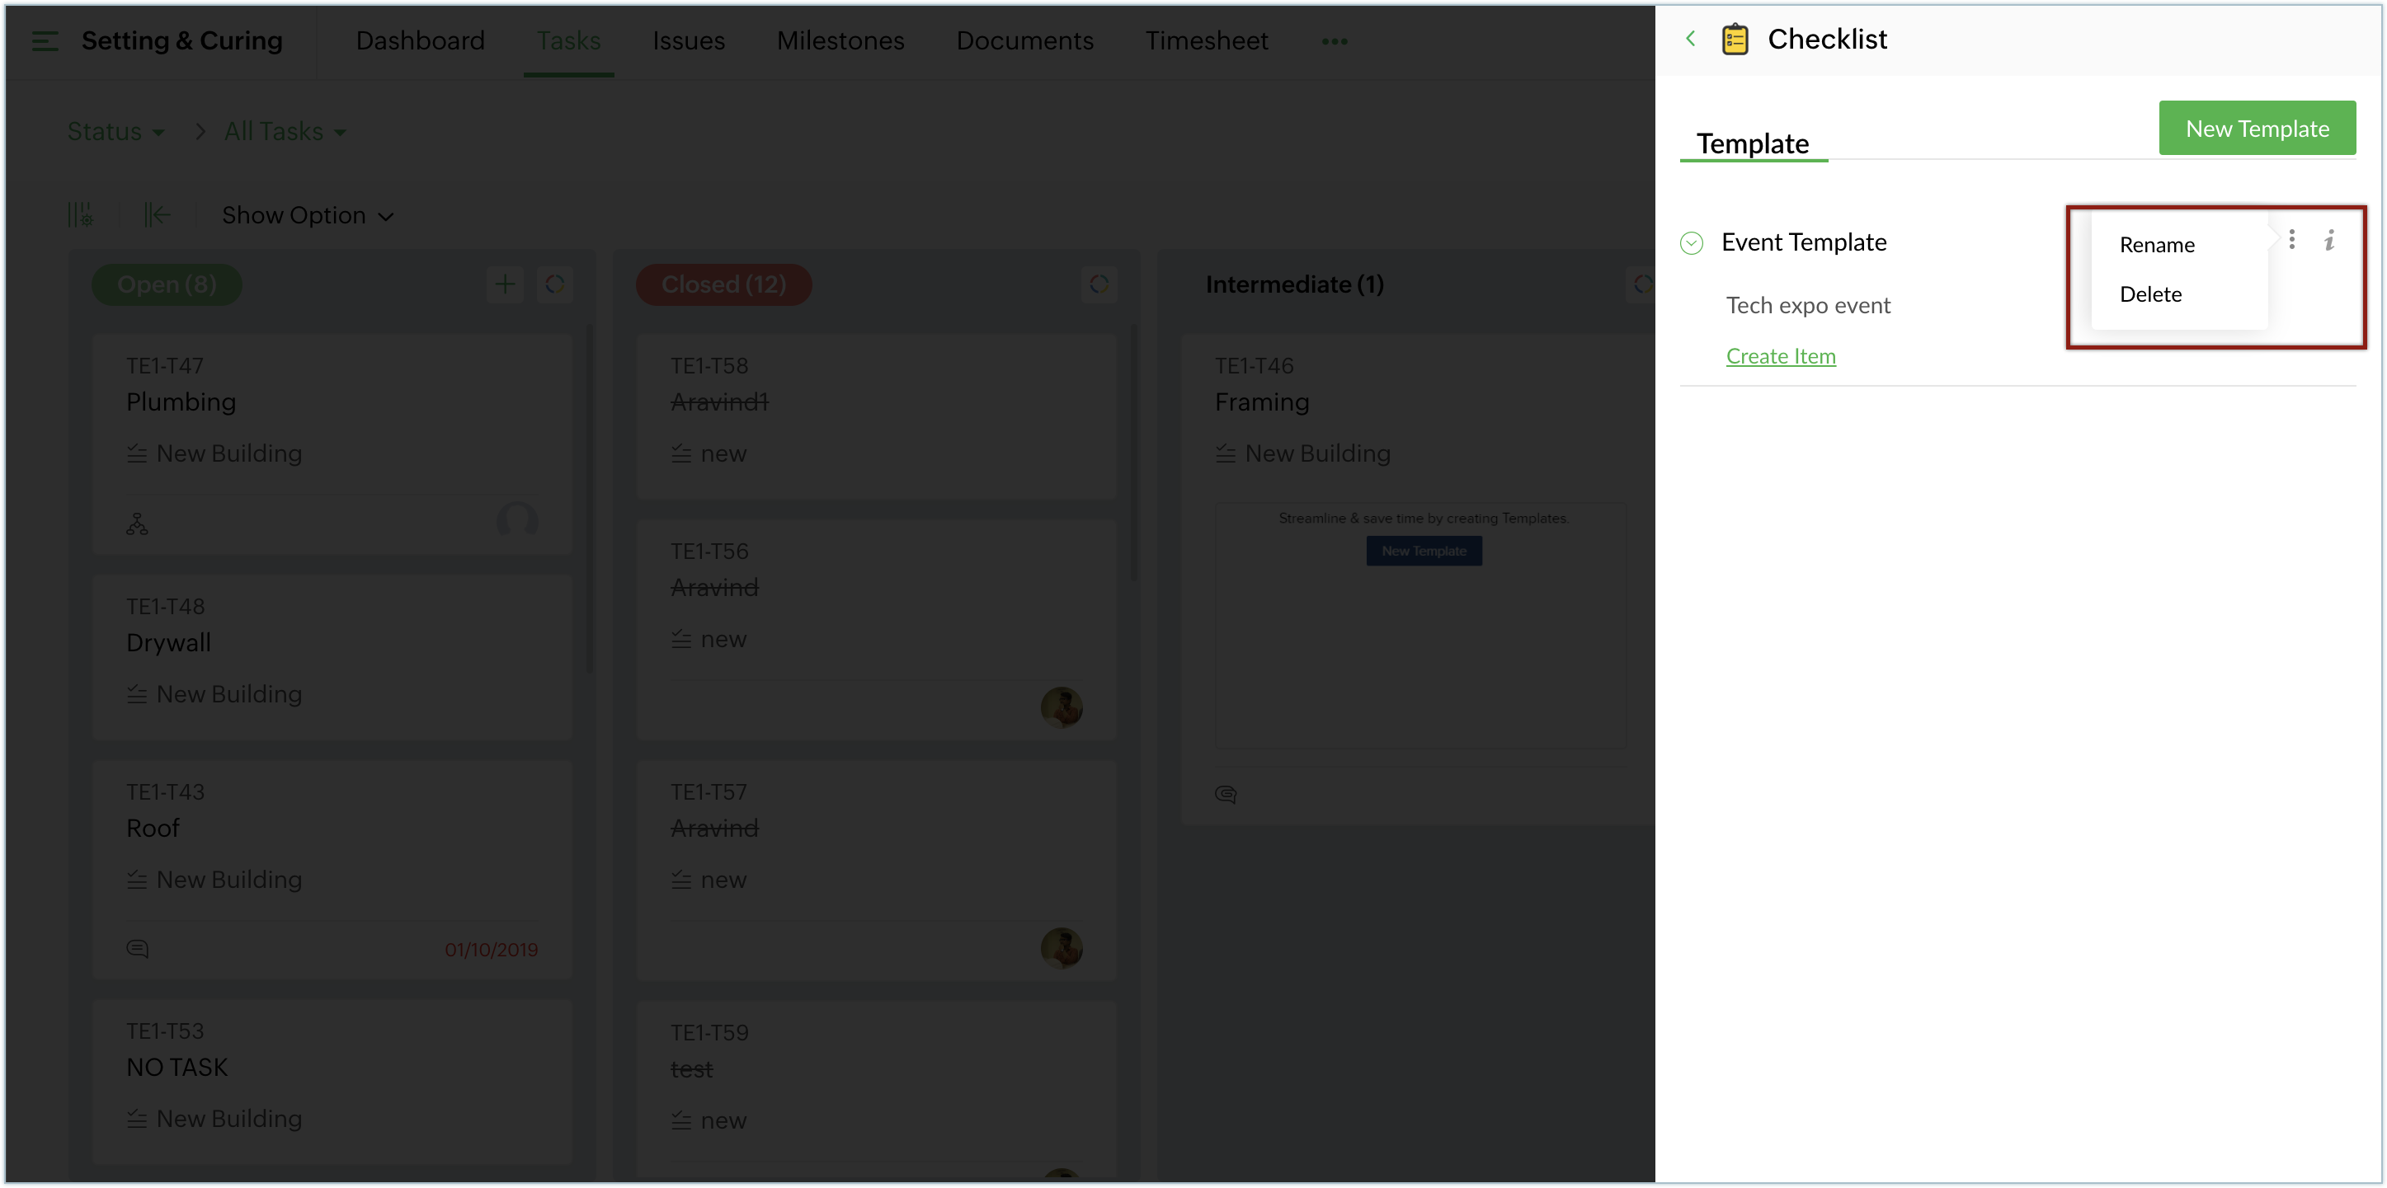Select Rename from the context menu

2156,245
